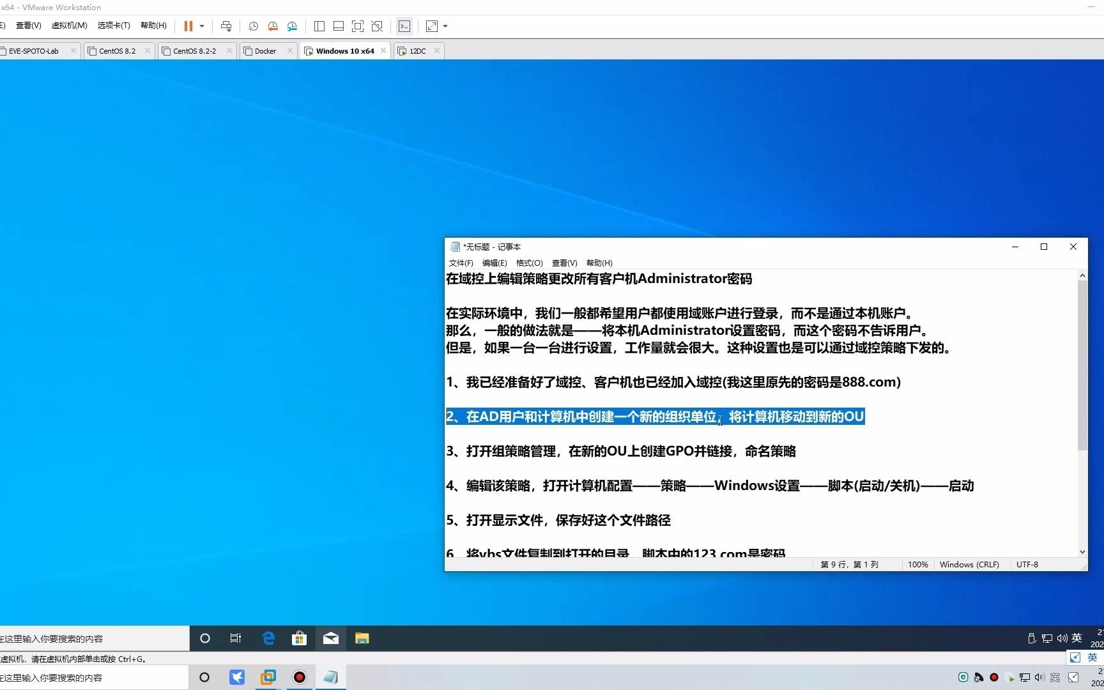Toggle the console view icon in VMware toolbar
Viewport: 1104px width, 690px height.
pyautogui.click(x=404, y=26)
